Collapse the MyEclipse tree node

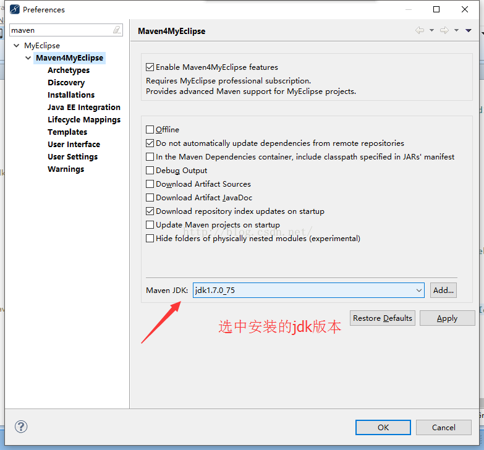(x=17, y=45)
